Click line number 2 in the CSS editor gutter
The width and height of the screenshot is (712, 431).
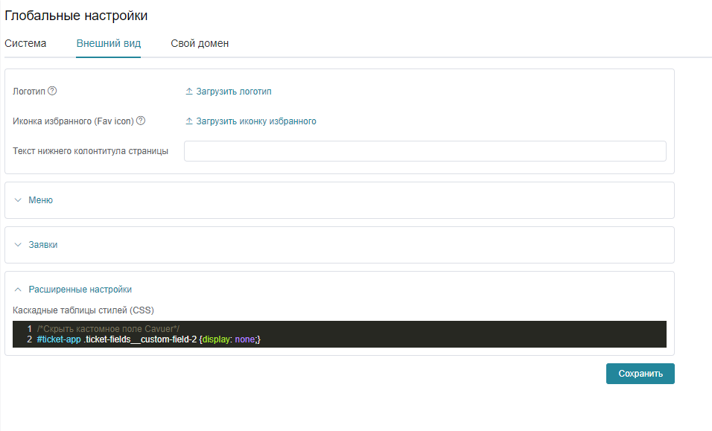click(x=29, y=339)
